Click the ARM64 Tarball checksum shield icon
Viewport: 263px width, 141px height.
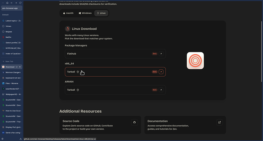78,90
